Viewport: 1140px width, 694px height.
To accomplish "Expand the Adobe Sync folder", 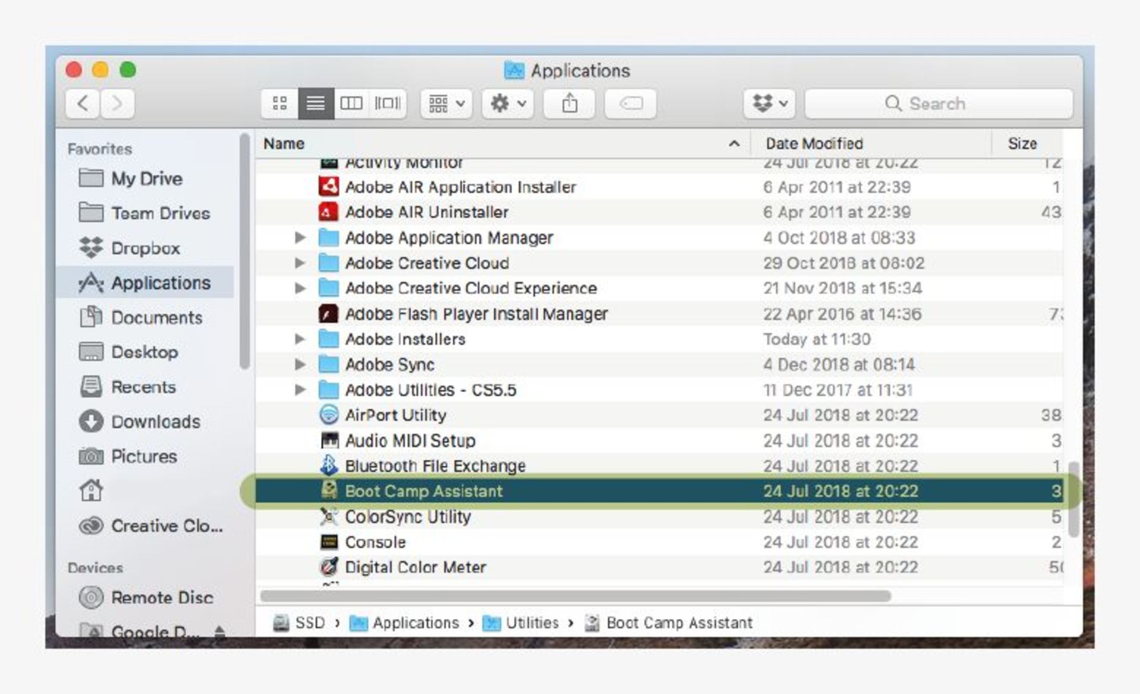I will click(x=300, y=364).
